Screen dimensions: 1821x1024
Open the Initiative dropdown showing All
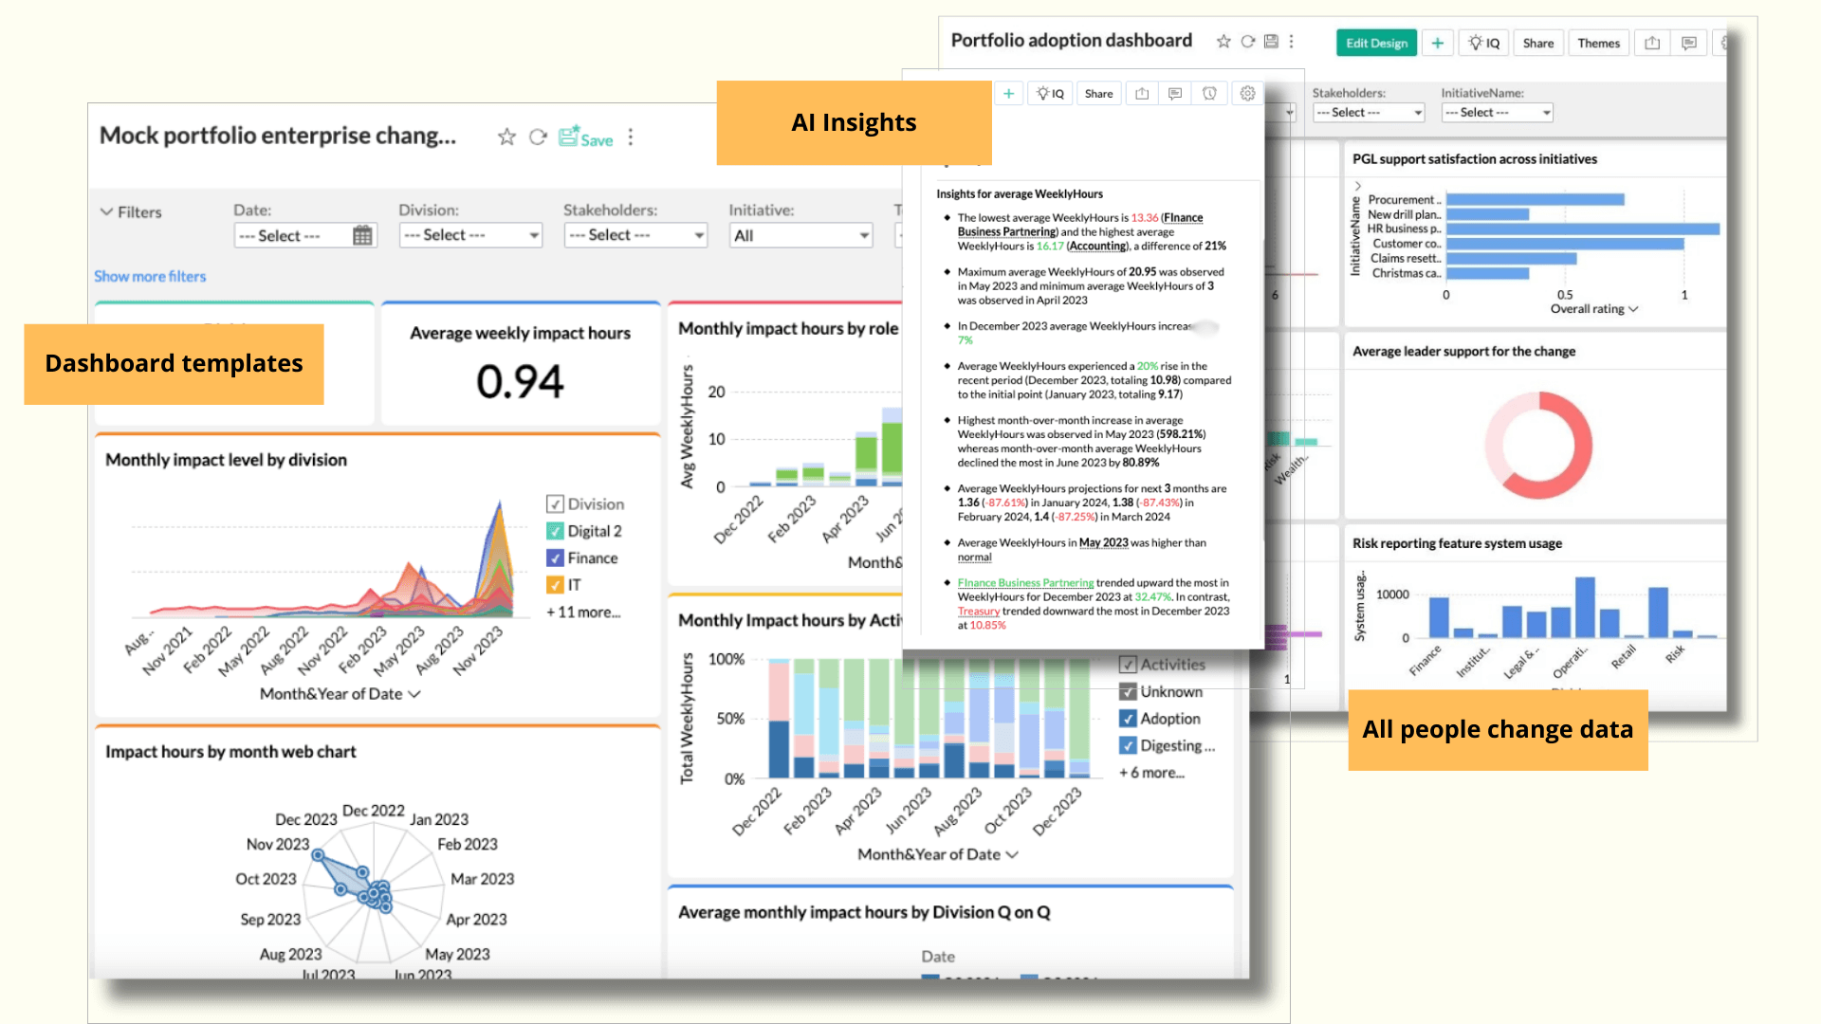(x=800, y=235)
